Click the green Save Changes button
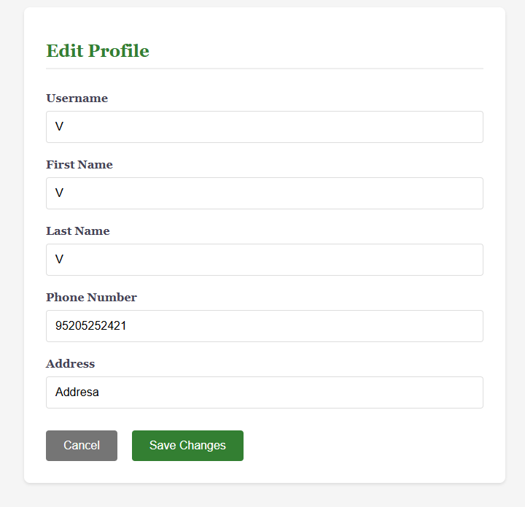This screenshot has width=525, height=507. pos(187,446)
